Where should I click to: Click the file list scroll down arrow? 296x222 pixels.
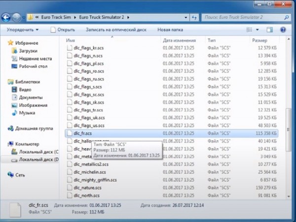point(289,196)
